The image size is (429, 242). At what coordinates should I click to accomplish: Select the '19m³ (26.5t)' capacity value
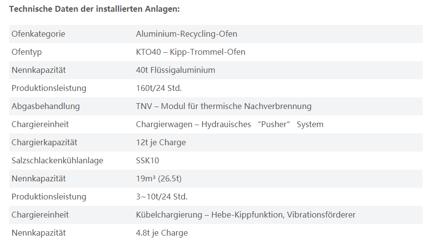tap(159, 178)
